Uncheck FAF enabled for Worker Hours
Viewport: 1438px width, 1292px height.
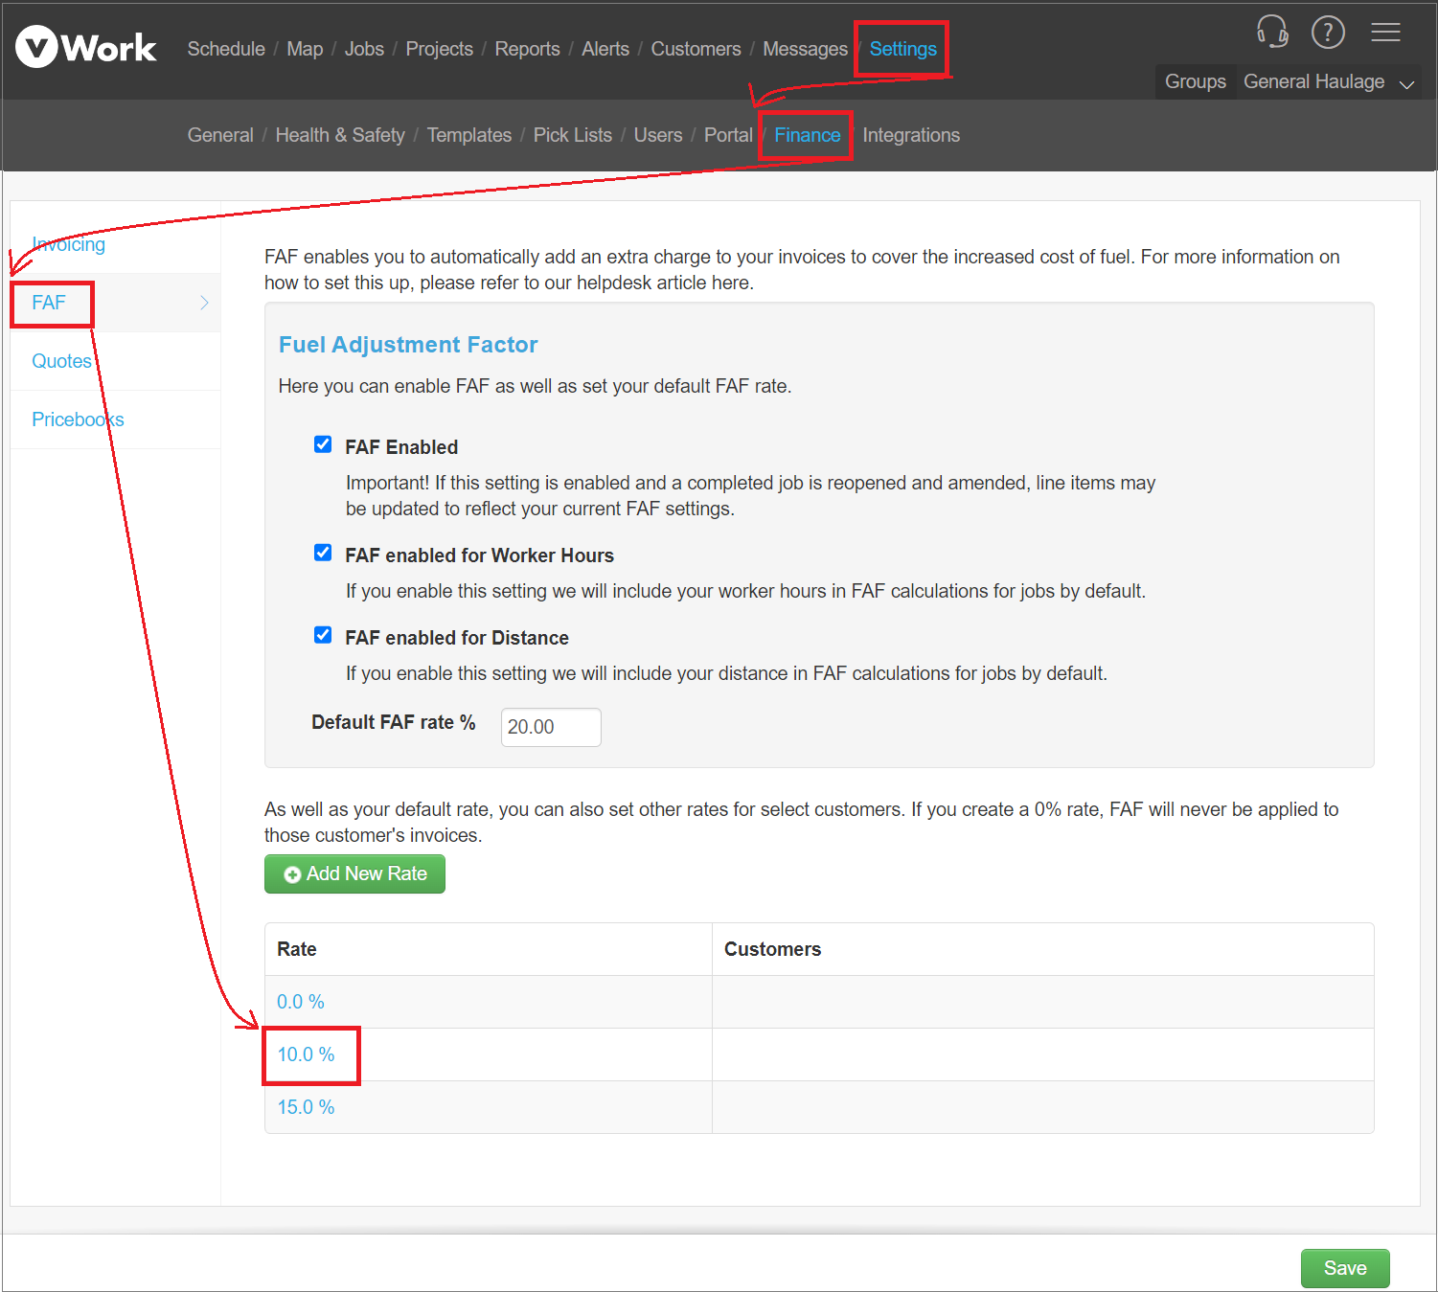(323, 552)
